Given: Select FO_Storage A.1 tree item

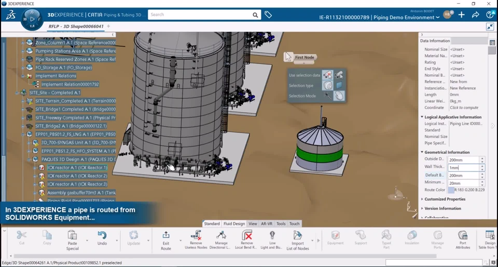Looking at the screenshot, I should click(x=63, y=68).
